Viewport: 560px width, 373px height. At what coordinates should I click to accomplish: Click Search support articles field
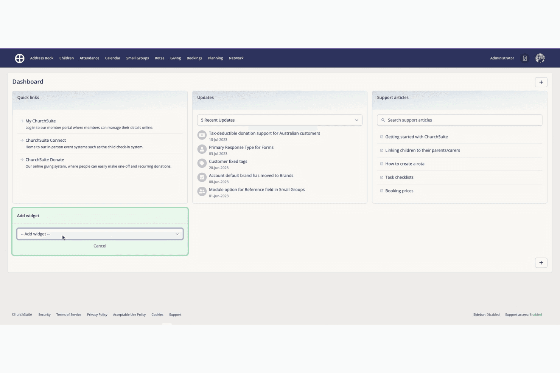point(459,120)
